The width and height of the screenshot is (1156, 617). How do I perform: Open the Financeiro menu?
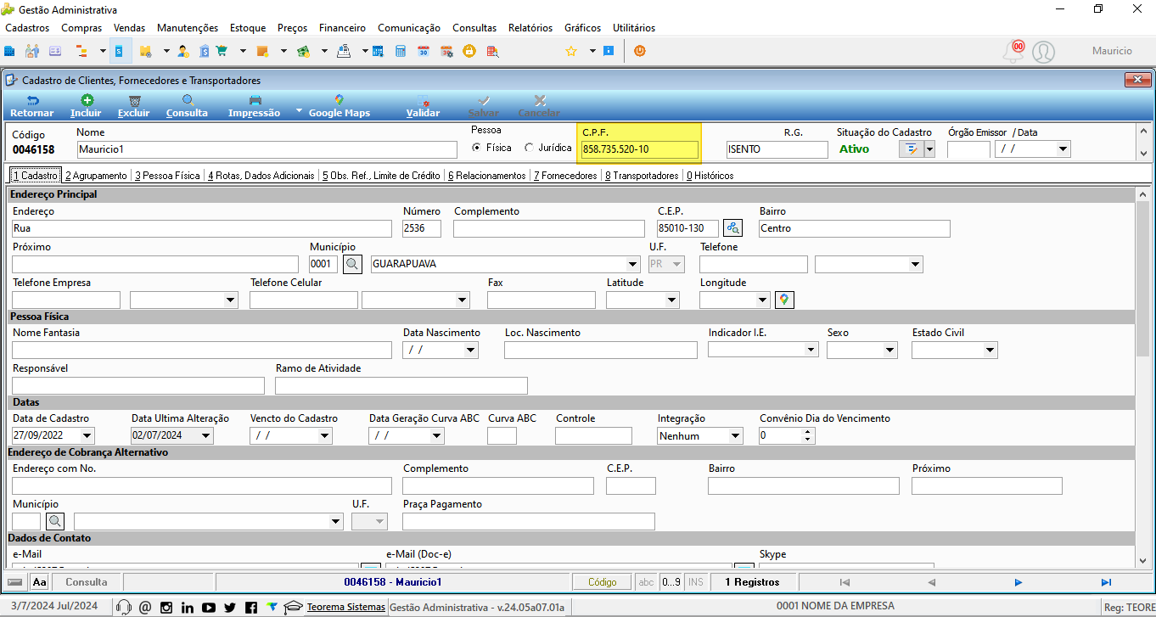click(342, 28)
